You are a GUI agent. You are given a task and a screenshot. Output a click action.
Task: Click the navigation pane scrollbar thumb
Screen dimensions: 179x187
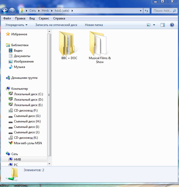click(49, 95)
